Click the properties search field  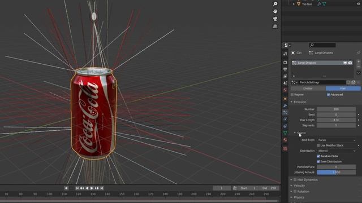click(322, 45)
